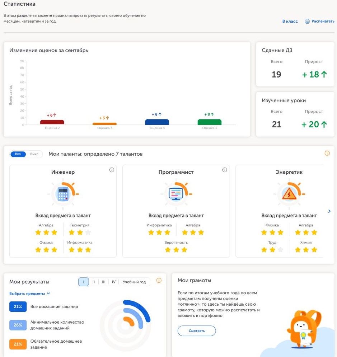Open info icon on Программист talent card

pyautogui.click(x=225, y=170)
